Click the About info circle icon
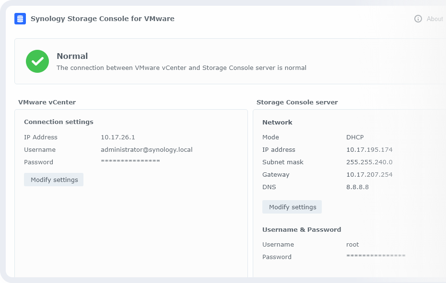The image size is (446, 283). (418, 19)
